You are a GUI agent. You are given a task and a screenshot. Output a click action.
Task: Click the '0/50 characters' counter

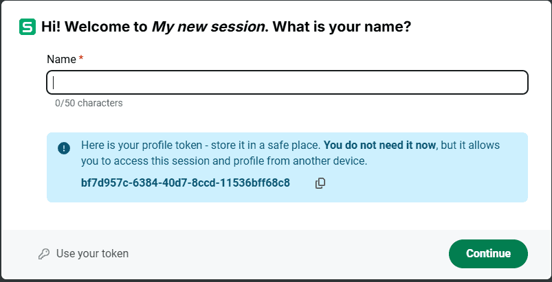(89, 103)
